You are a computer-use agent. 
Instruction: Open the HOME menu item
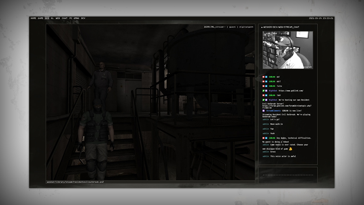click(34, 18)
